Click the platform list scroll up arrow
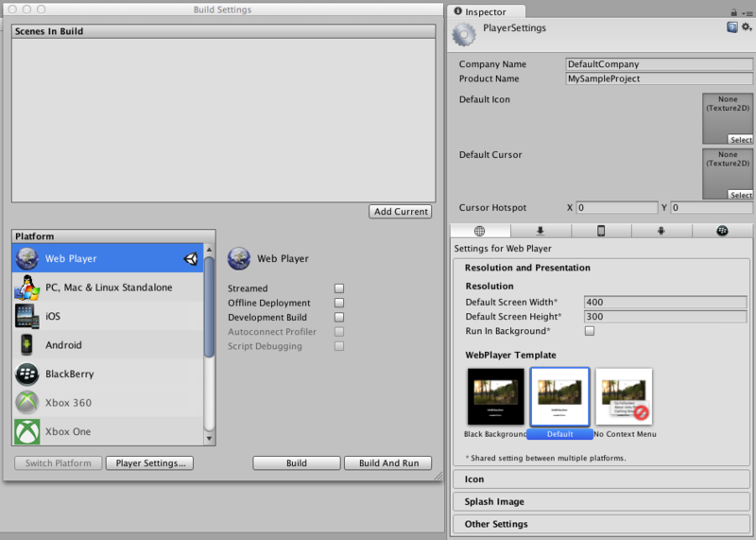This screenshot has height=540, width=756. [209, 250]
